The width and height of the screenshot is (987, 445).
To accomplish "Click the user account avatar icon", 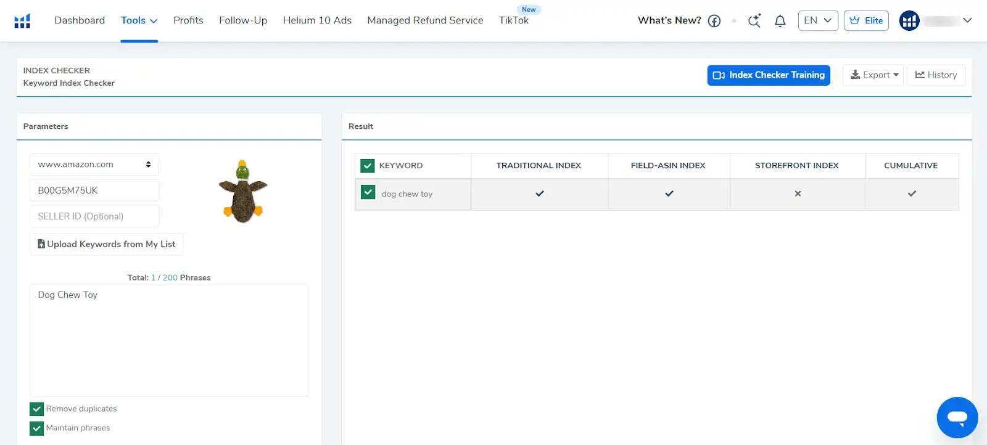I will pyautogui.click(x=909, y=21).
